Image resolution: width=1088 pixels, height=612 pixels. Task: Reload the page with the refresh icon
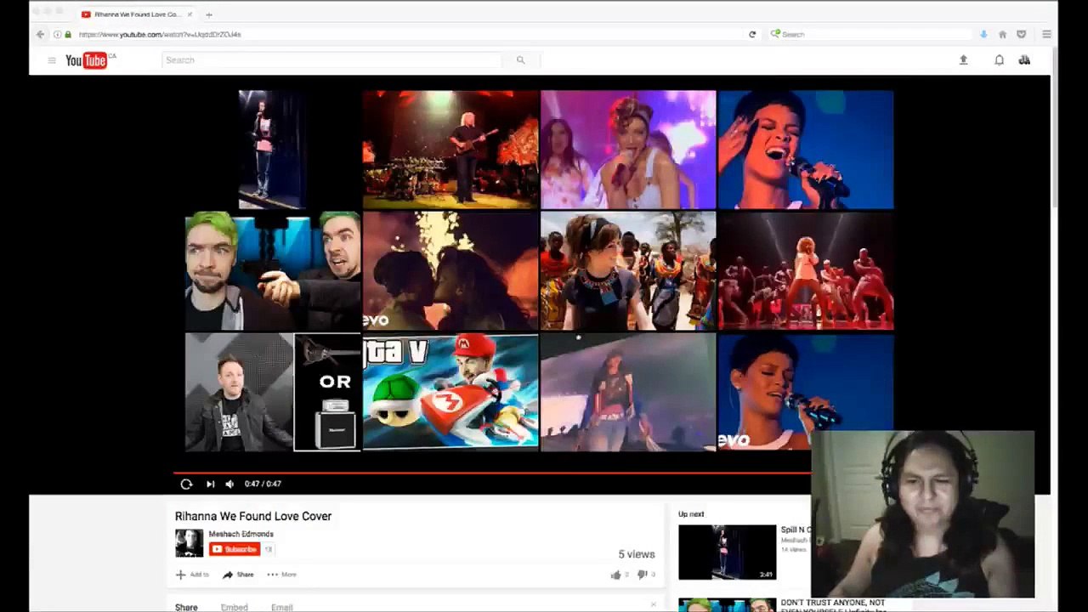point(752,35)
